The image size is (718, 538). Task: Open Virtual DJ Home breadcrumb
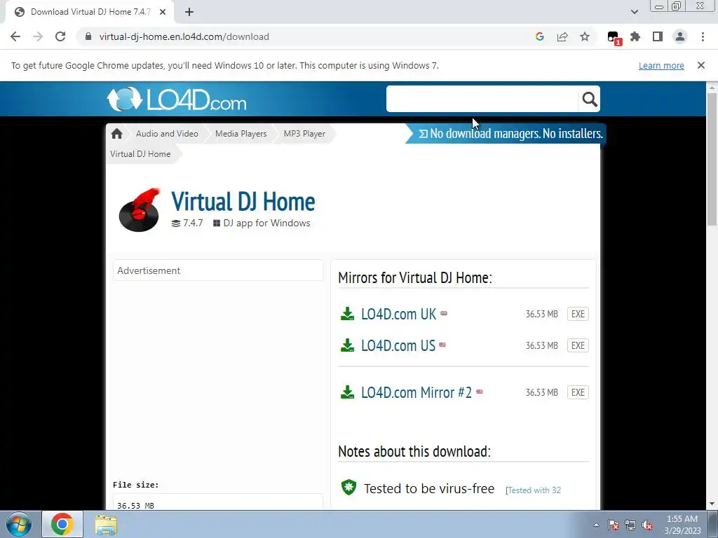(x=140, y=154)
